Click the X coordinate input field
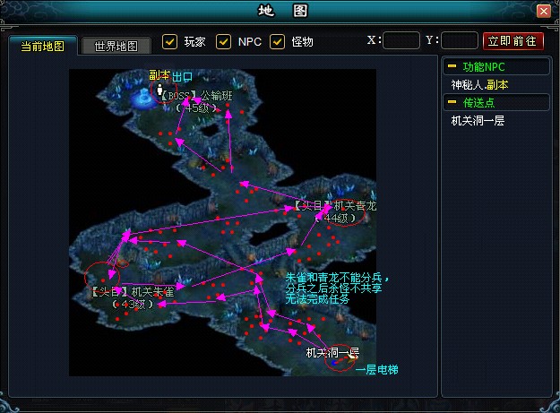560x413 pixels. (402, 40)
